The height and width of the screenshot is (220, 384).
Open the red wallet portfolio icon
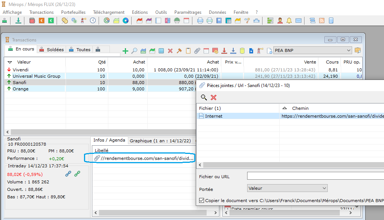tap(32, 21)
